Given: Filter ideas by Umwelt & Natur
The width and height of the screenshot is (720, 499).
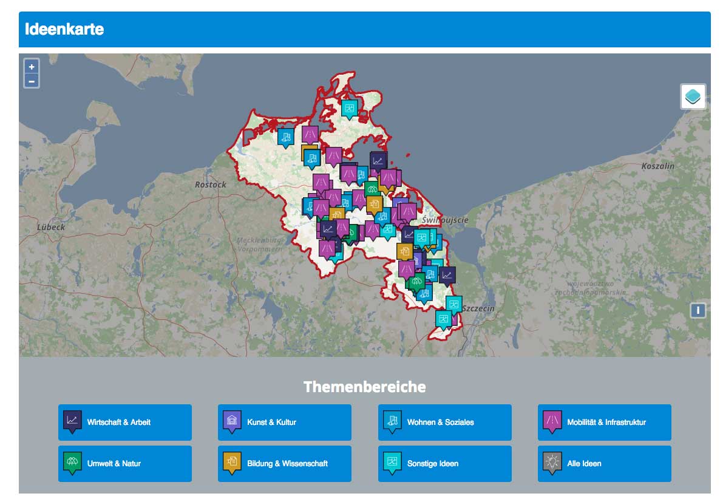Looking at the screenshot, I should coord(125,464).
